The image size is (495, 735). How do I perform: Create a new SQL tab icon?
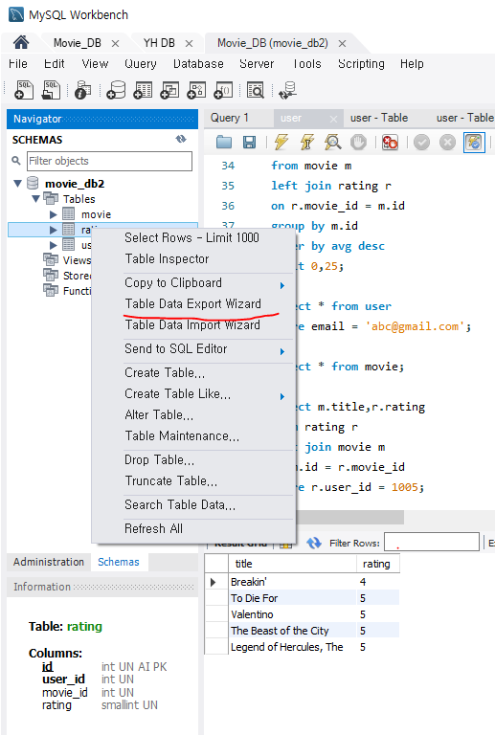[x=24, y=90]
